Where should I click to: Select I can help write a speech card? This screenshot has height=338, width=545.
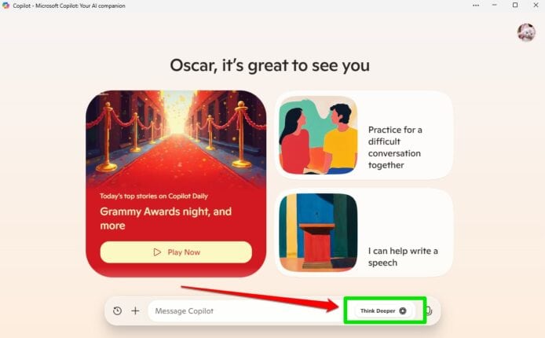tap(364, 233)
